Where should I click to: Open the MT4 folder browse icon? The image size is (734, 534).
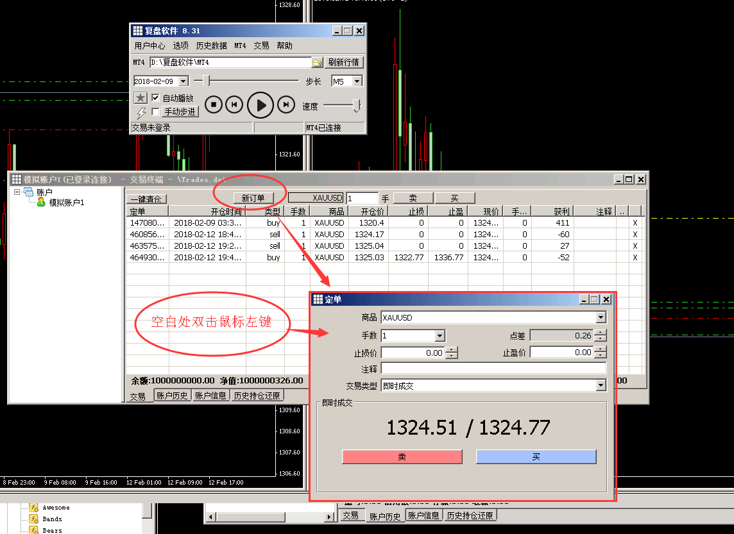(x=317, y=63)
